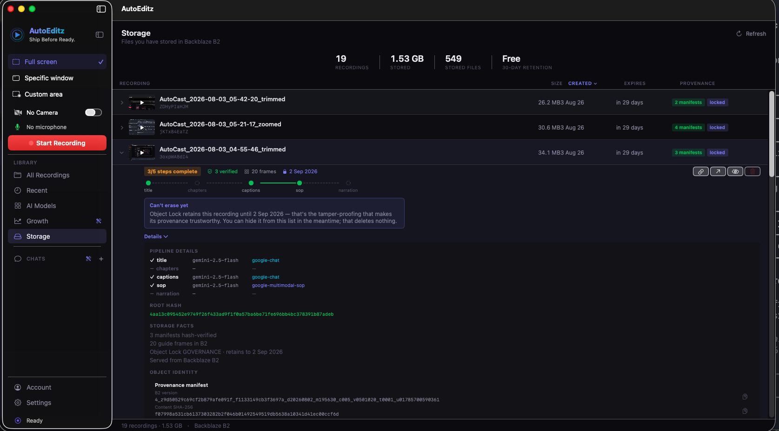Open the Account page
779x431 pixels.
[57, 387]
